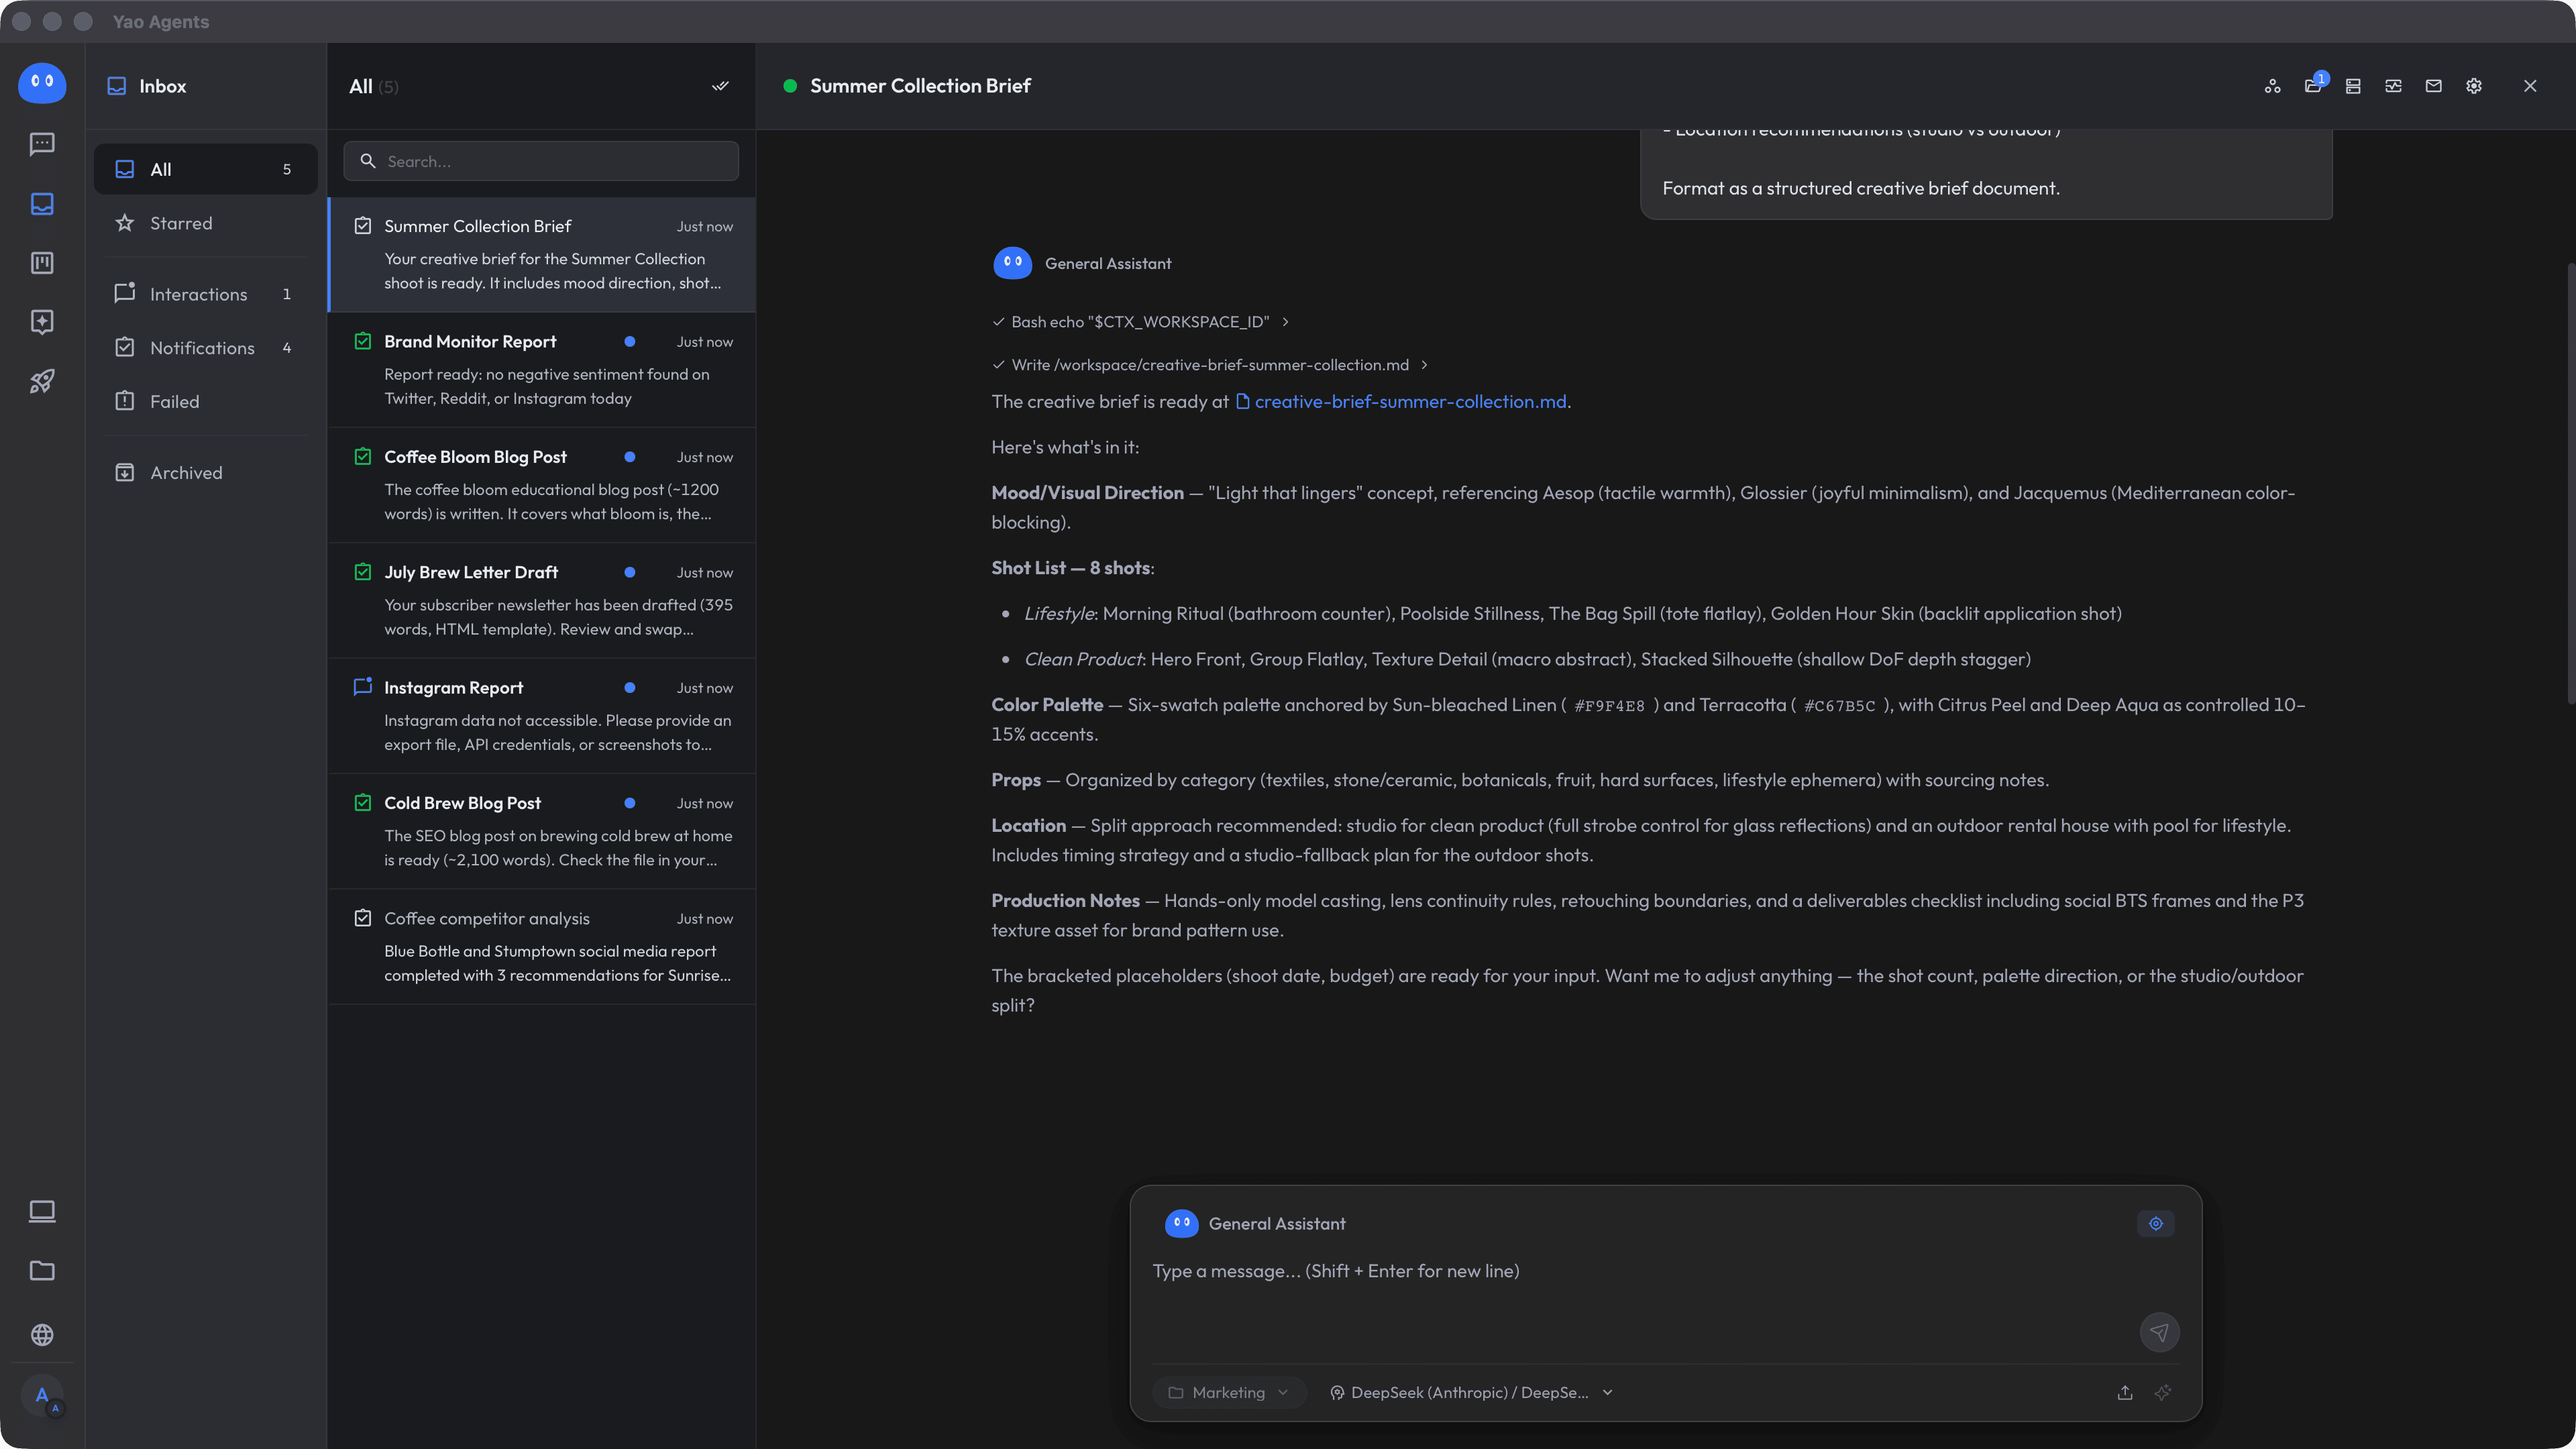
Task: Select the Starred filter
Action: (206, 223)
